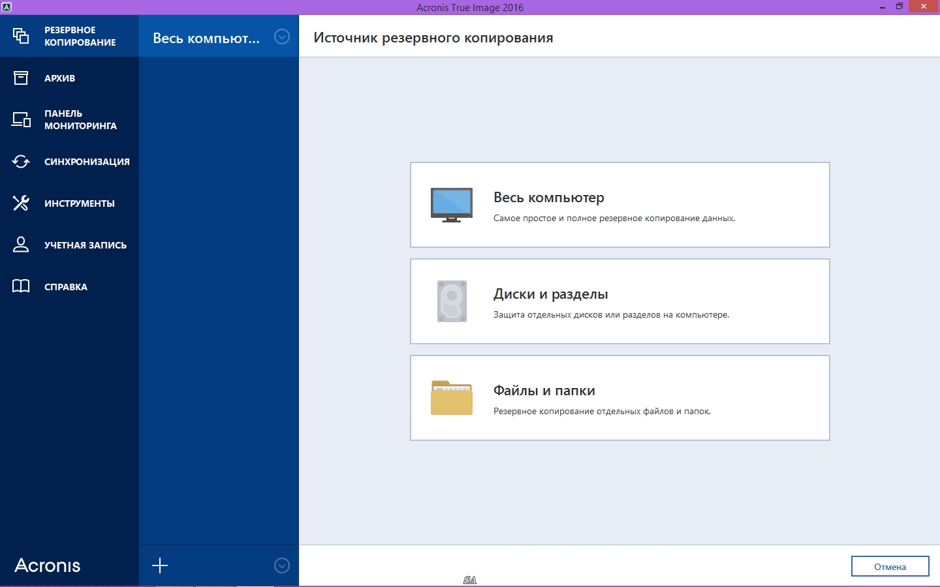Click the Archive box icon
Screen dimensions: 940x587
[x=21, y=78]
